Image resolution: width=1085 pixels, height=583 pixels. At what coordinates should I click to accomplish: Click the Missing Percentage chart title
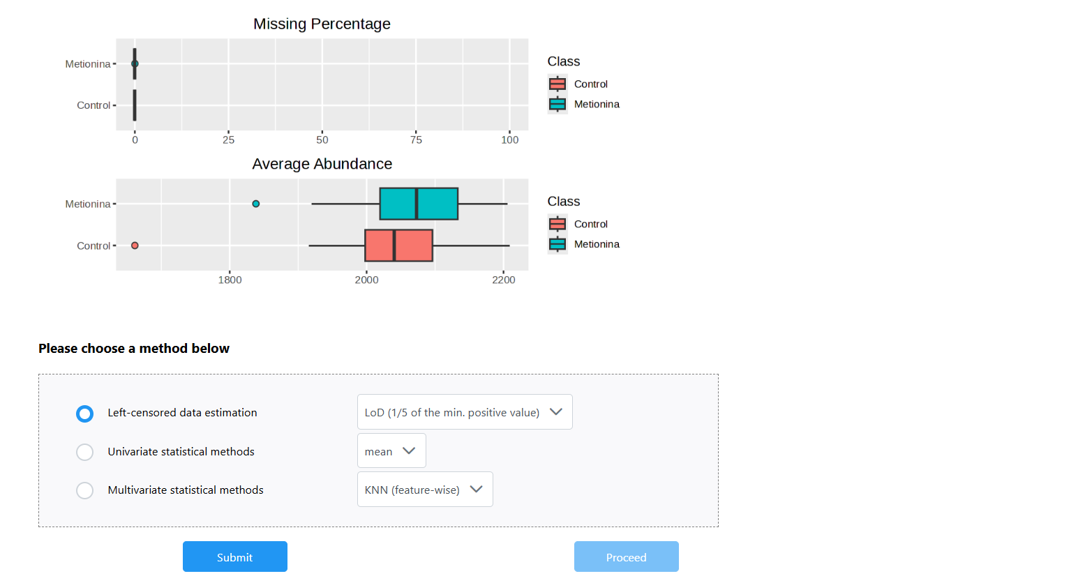[322, 24]
